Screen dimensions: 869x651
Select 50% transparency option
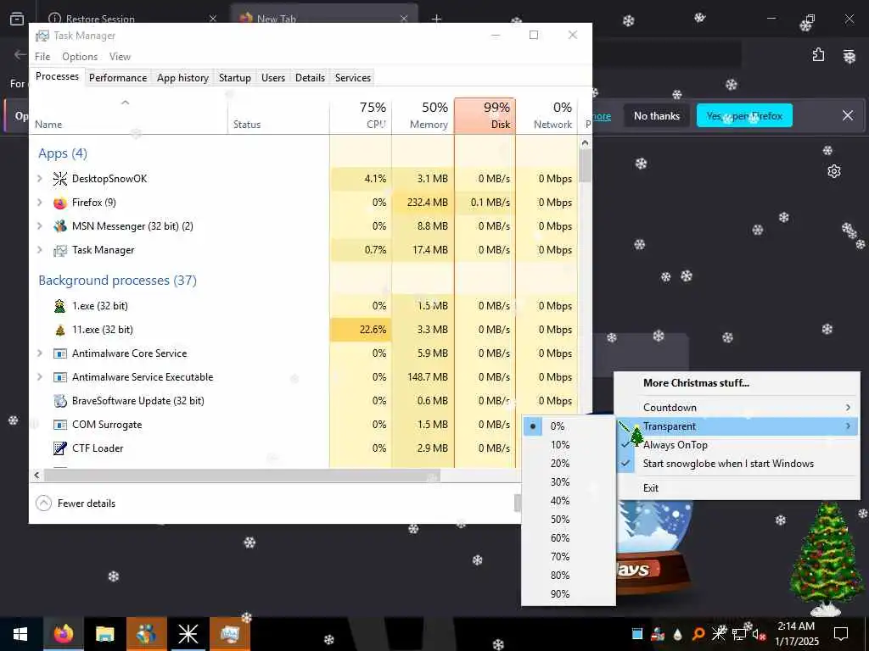pos(569,520)
